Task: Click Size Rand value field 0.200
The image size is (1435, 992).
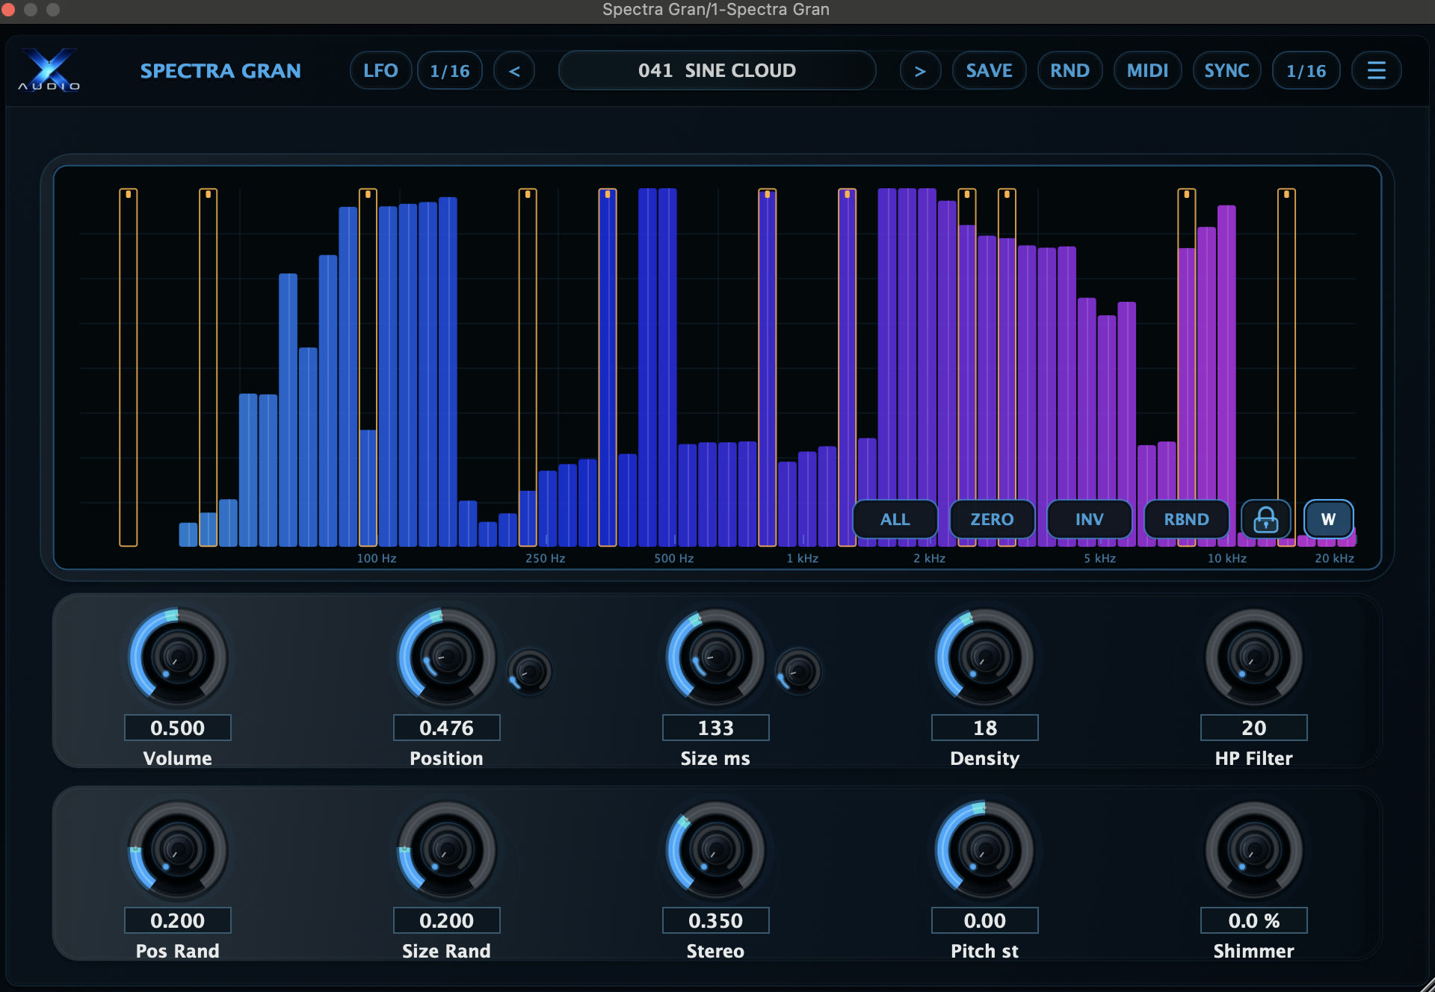Action: click(447, 920)
